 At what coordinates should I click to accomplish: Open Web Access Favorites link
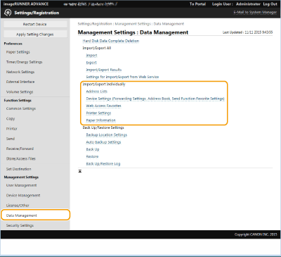[103, 106]
